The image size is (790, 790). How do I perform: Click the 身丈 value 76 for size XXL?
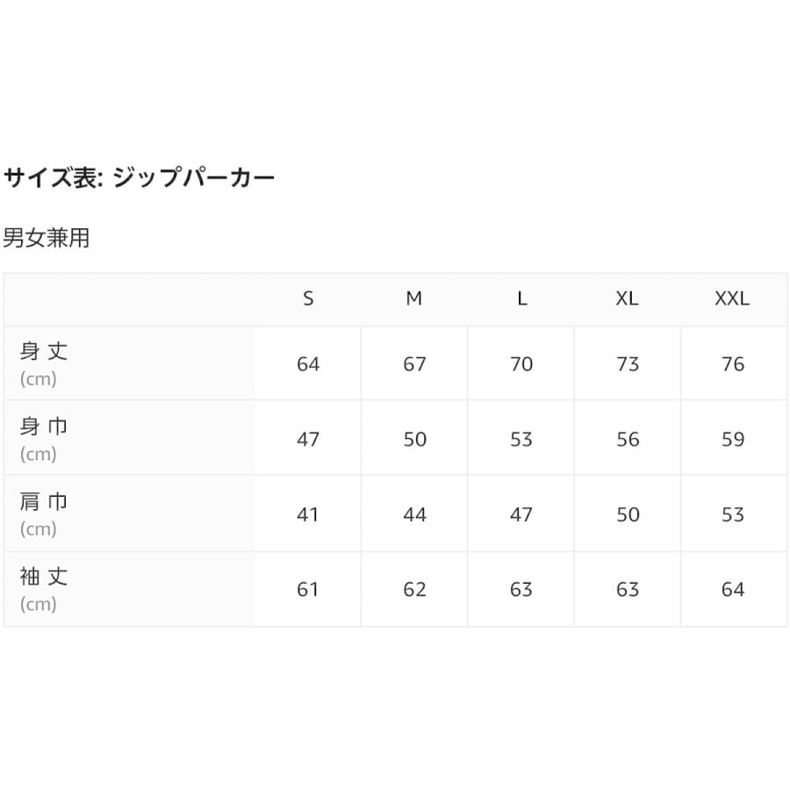tap(733, 363)
